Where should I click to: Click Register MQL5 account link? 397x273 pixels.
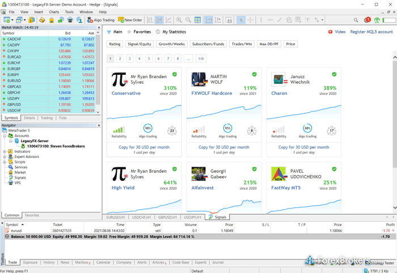371,32
